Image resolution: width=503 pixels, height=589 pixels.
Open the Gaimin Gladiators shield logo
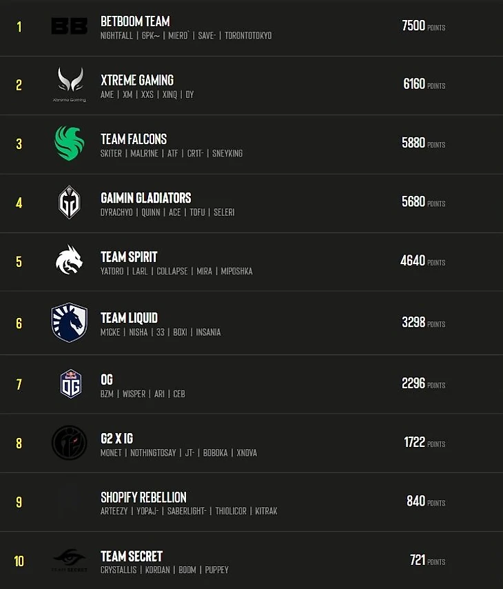pyautogui.click(x=70, y=202)
